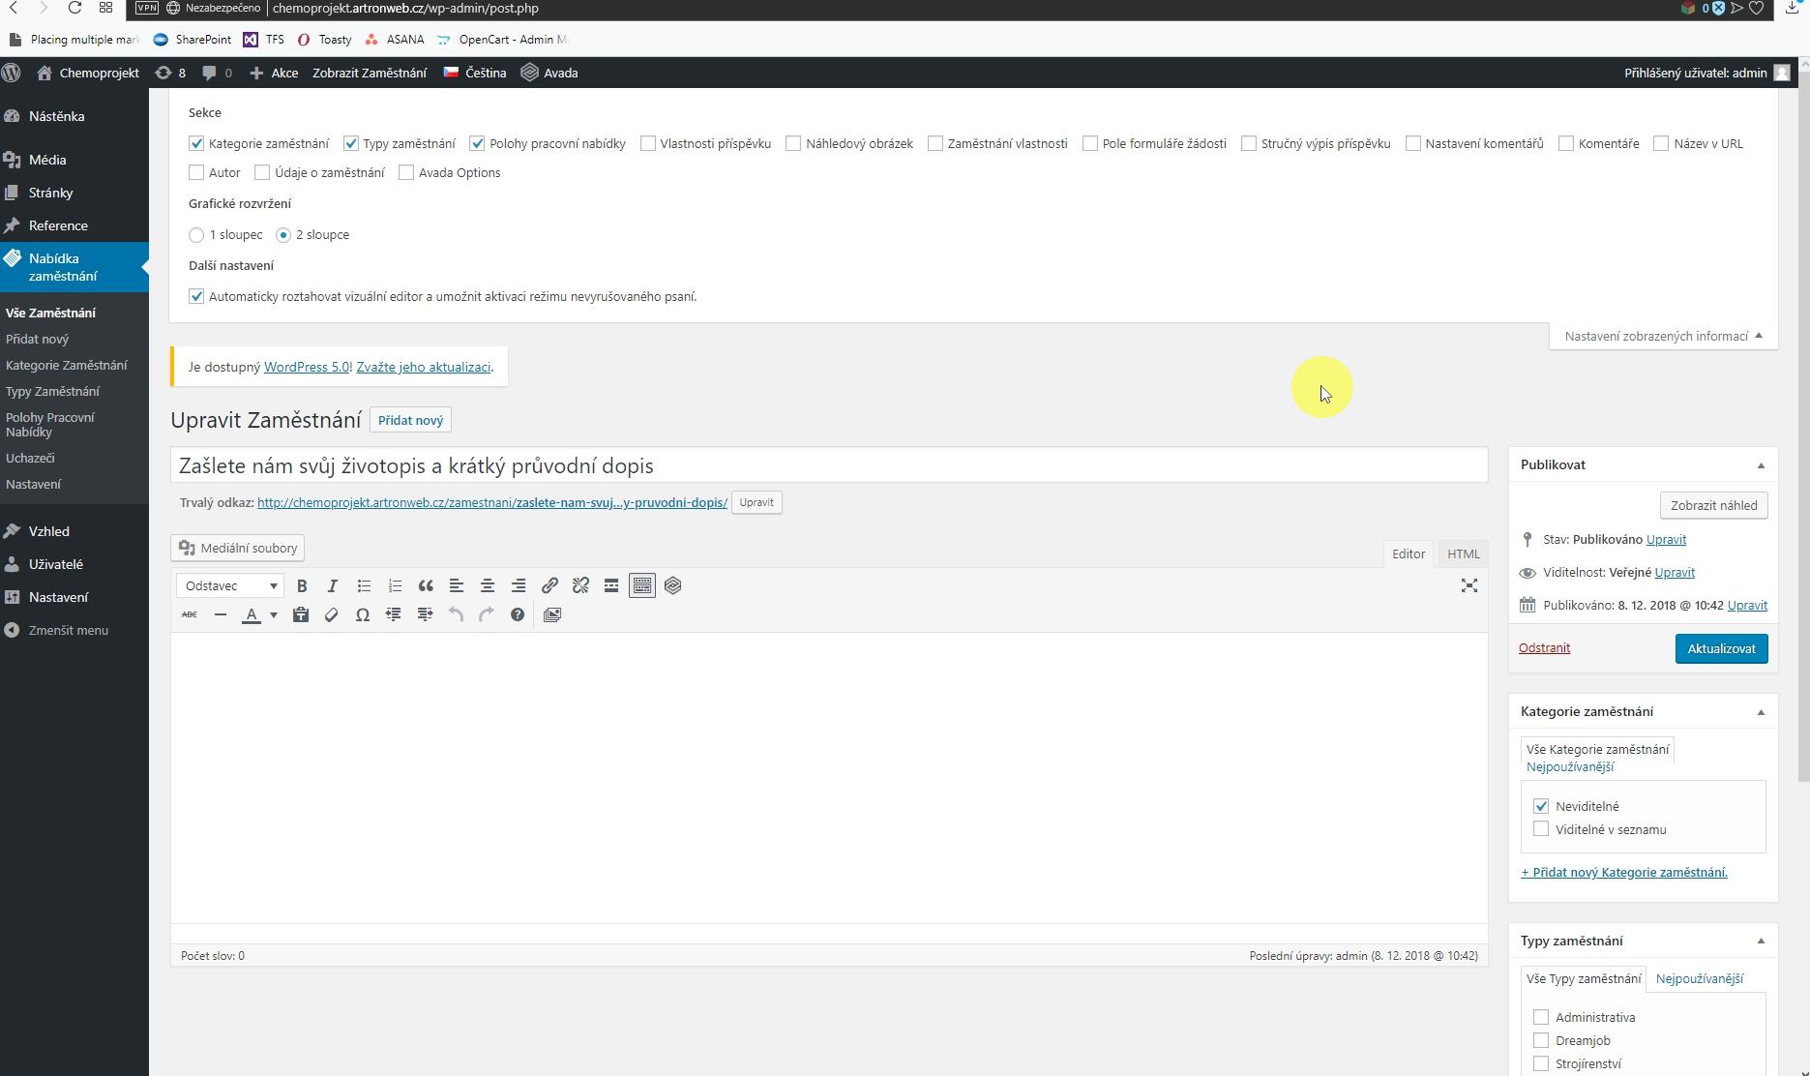Insert a blockquote using the quote icon

point(426,586)
